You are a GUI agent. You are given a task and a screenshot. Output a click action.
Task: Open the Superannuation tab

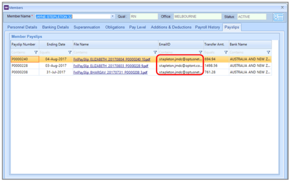(x=87, y=27)
